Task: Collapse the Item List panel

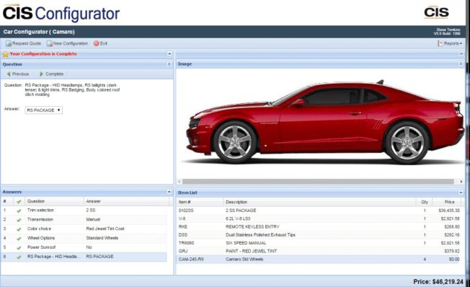Action: pyautogui.click(x=461, y=193)
